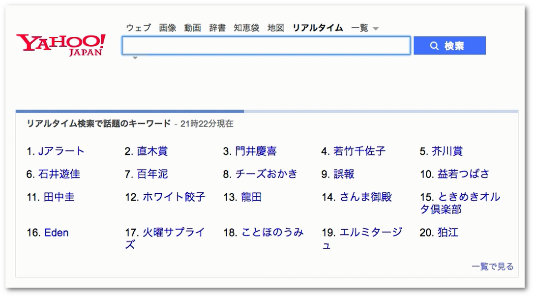Screen dimensions: 534x297
Task: Click the blue 検索 search button
Action: click(449, 46)
